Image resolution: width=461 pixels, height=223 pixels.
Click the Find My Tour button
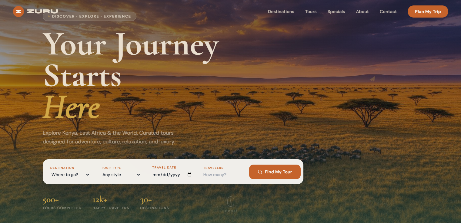tap(275, 172)
